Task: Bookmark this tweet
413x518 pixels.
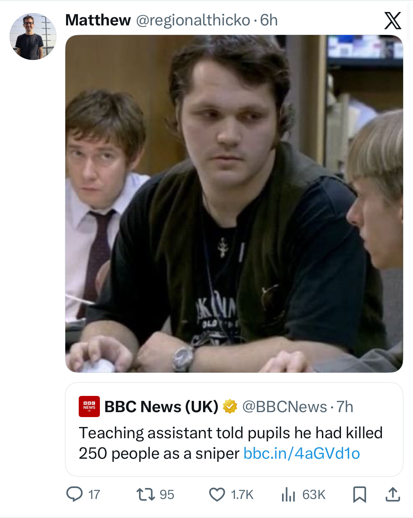Action: (x=359, y=494)
